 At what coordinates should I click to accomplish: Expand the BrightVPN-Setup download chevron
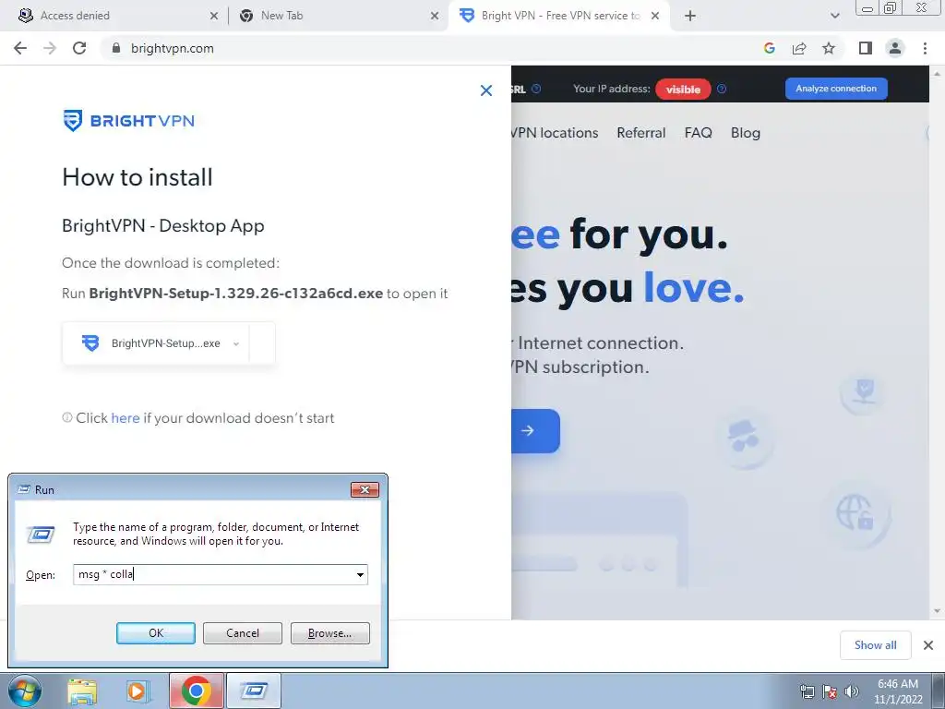point(236,343)
